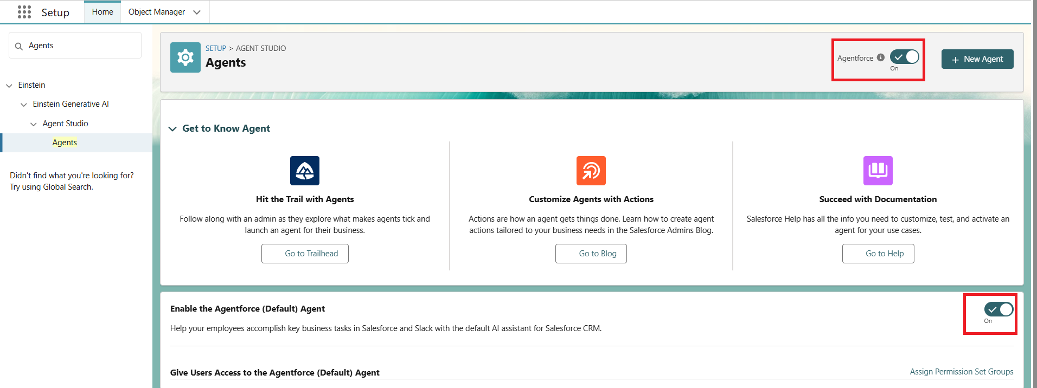Click the search magnifier icon in Quick Find
This screenshot has width=1037, height=388.
click(x=19, y=46)
